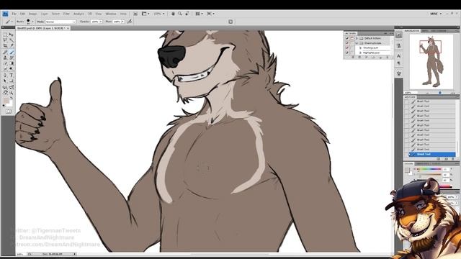
Task: Select the ShadingLayer action
Action: coord(371,47)
